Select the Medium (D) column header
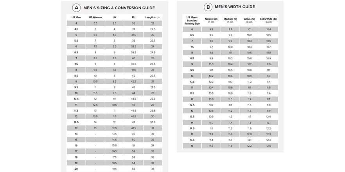Viewport: 345px width, 172px height. tap(230, 20)
